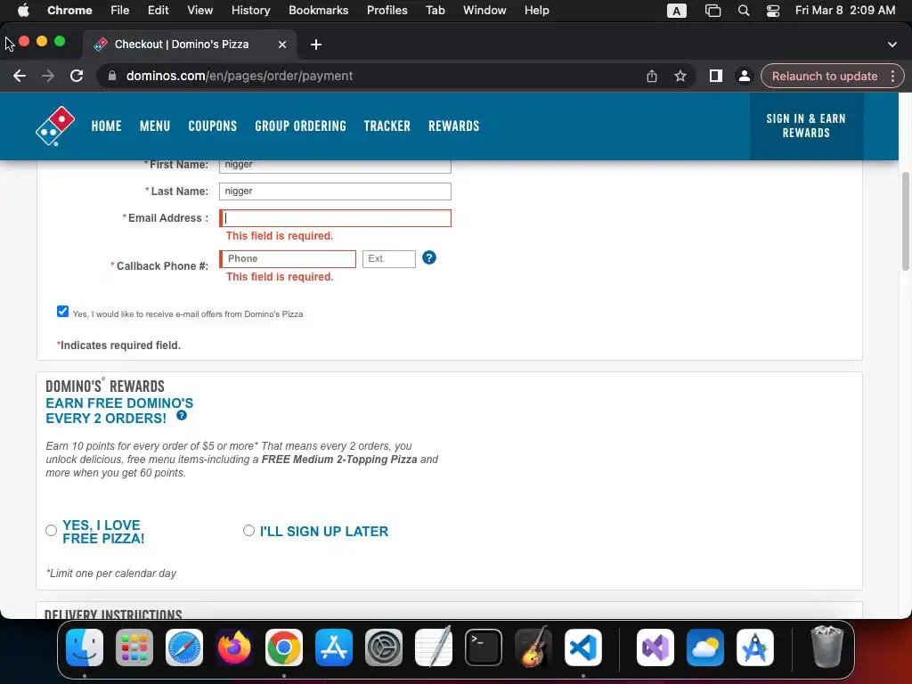Open TextEdit from the dock
The width and height of the screenshot is (912, 684).
click(x=434, y=647)
